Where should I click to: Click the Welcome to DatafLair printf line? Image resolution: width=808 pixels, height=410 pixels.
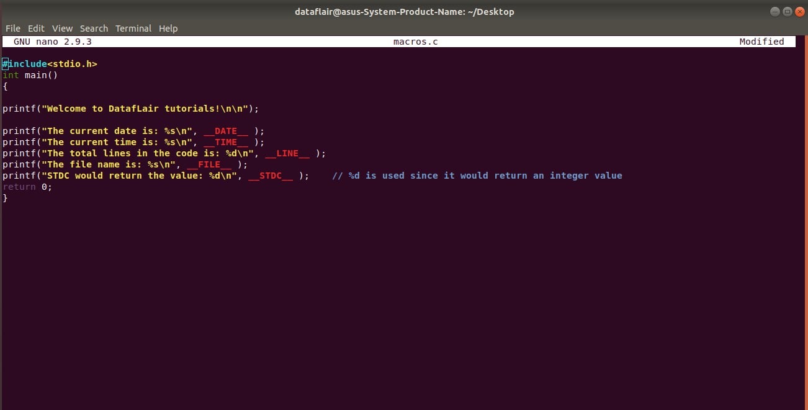(130, 108)
